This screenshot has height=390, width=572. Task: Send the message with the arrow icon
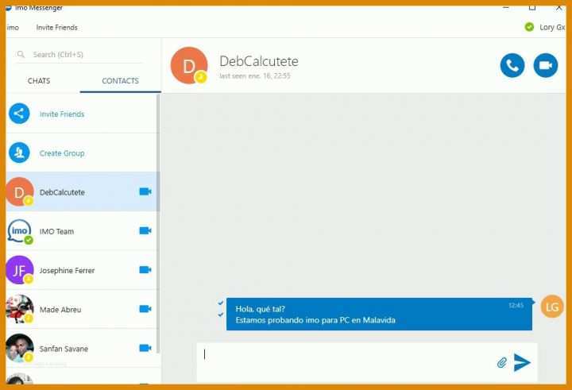pyautogui.click(x=522, y=362)
